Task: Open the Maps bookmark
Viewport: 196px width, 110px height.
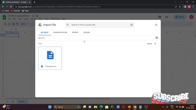Action: click(x=25, y=11)
